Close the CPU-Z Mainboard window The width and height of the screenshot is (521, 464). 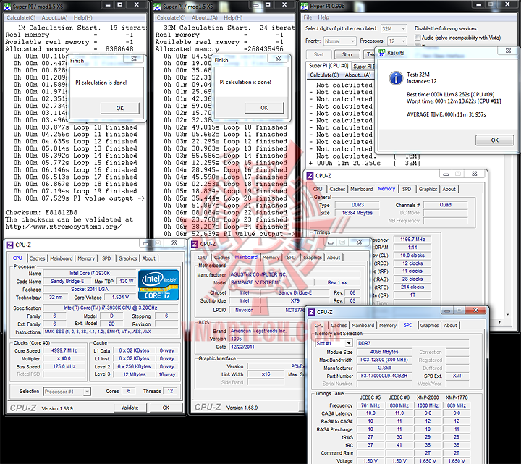coord(359,242)
